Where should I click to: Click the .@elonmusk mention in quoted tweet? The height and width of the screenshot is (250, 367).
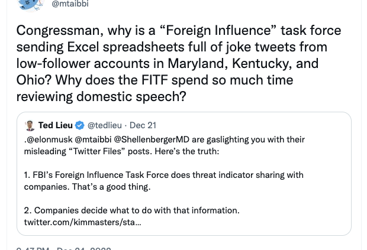[48, 139]
